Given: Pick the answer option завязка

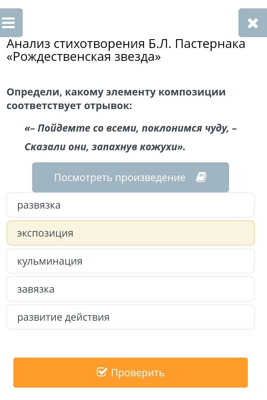Looking at the screenshot, I should pyautogui.click(x=130, y=289).
